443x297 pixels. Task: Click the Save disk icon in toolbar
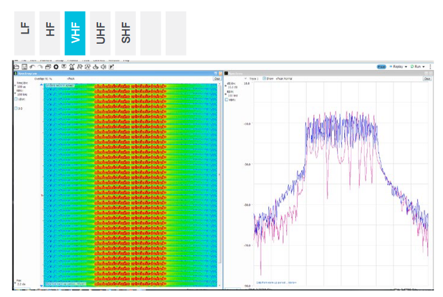pos(25,66)
